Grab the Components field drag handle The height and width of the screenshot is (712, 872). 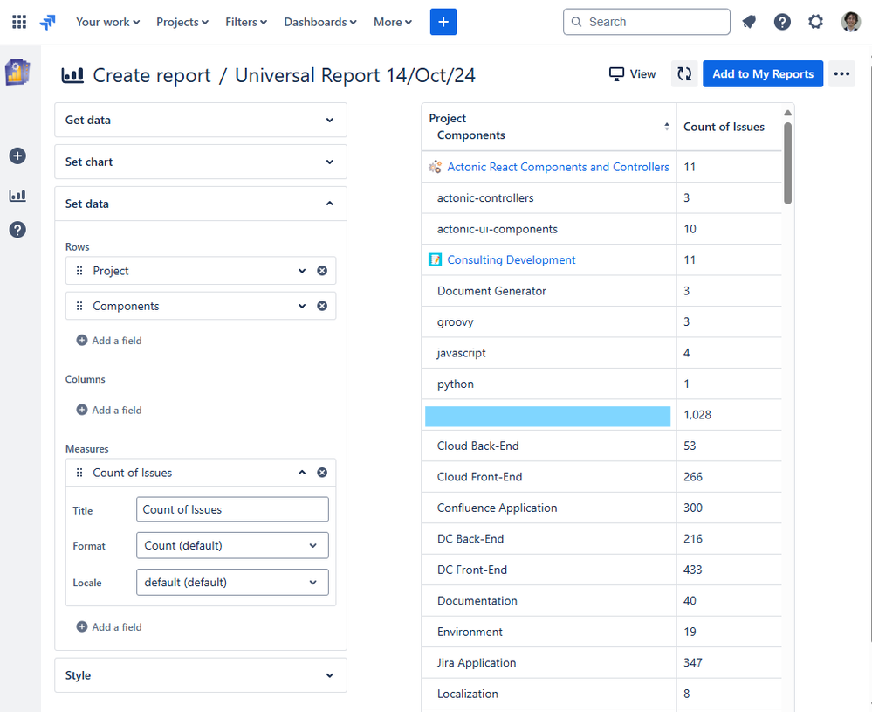click(79, 306)
